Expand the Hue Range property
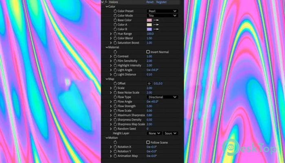The width and height of the screenshot is (285, 163). (111, 34)
